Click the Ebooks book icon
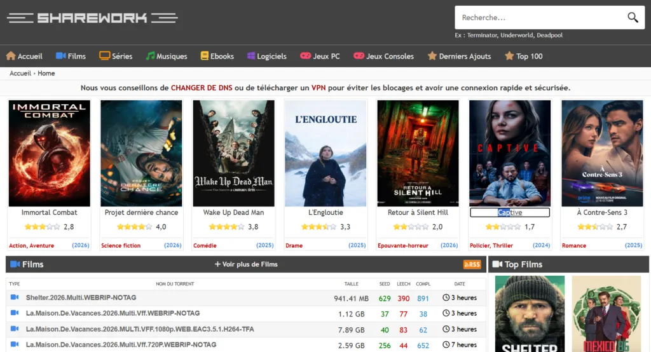Image resolution: width=651 pixels, height=352 pixels. tap(204, 56)
